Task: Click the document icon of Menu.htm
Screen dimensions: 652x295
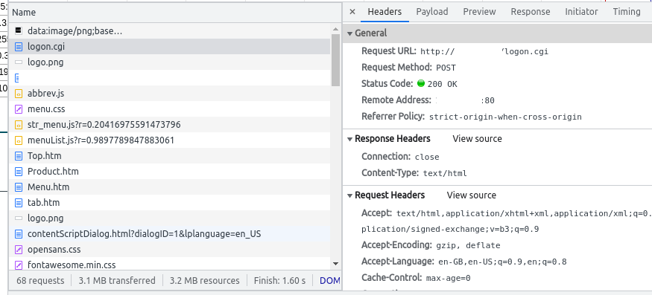Action: 19,187
